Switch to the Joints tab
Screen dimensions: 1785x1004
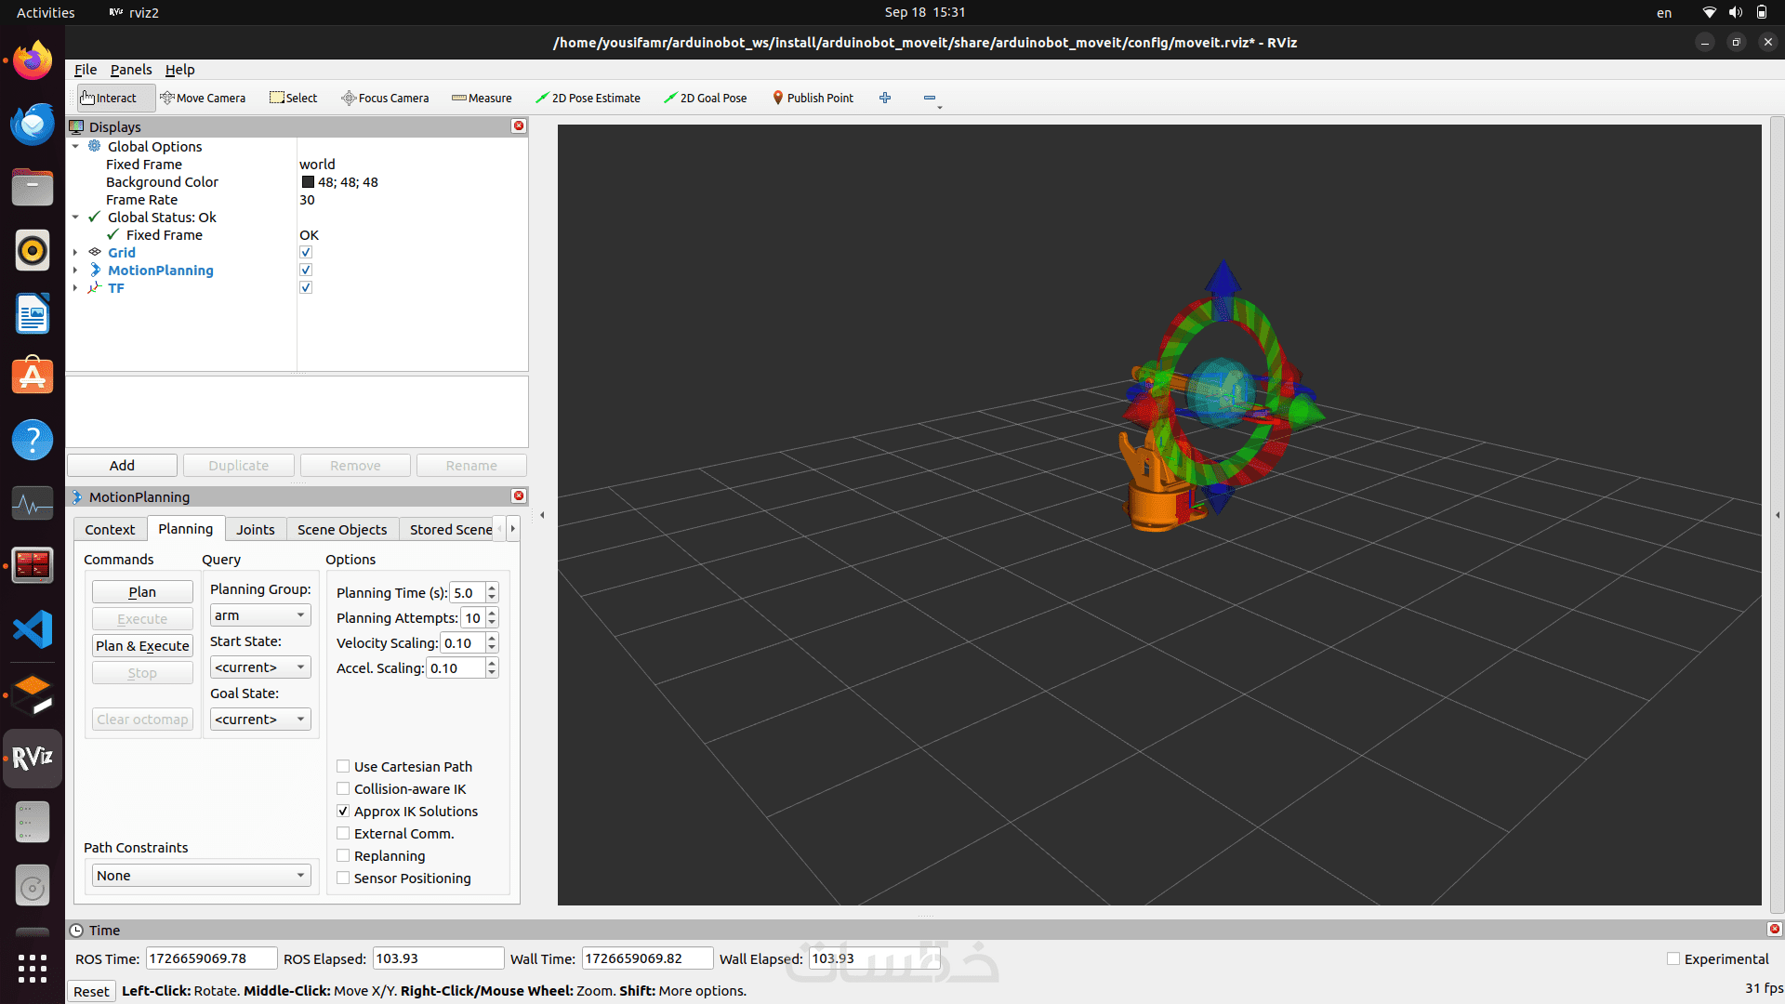coord(255,530)
